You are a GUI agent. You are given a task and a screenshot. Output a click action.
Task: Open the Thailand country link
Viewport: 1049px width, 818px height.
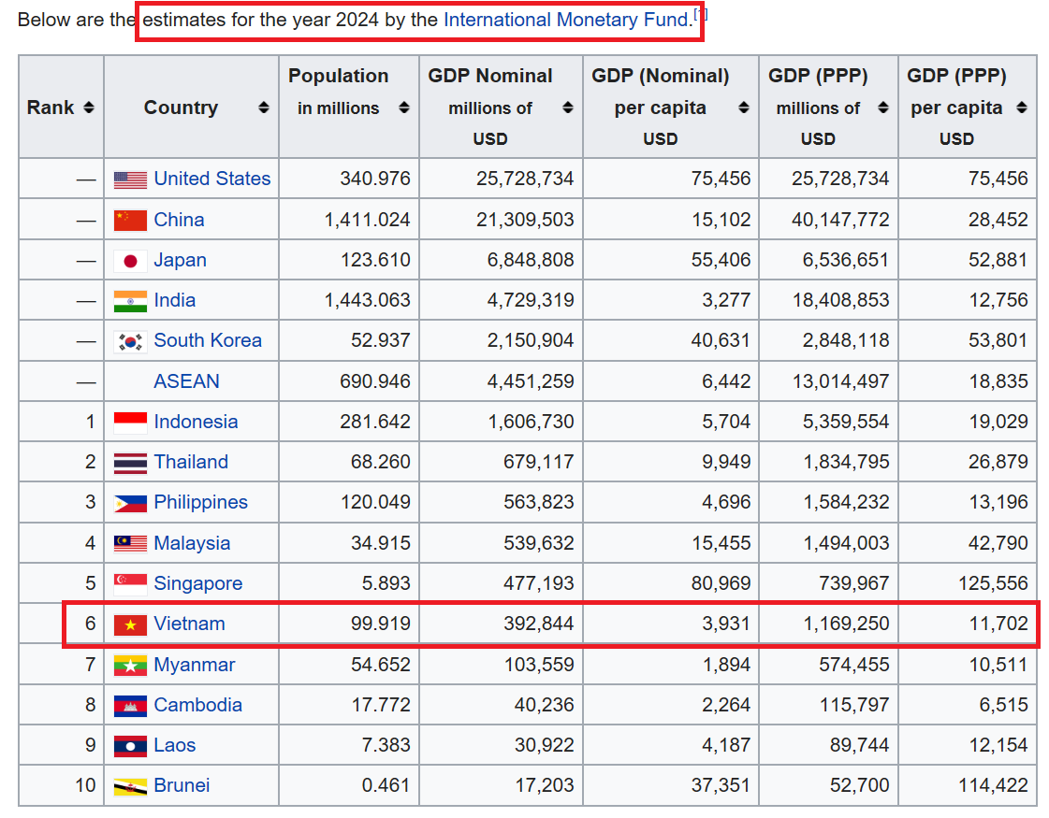[191, 462]
